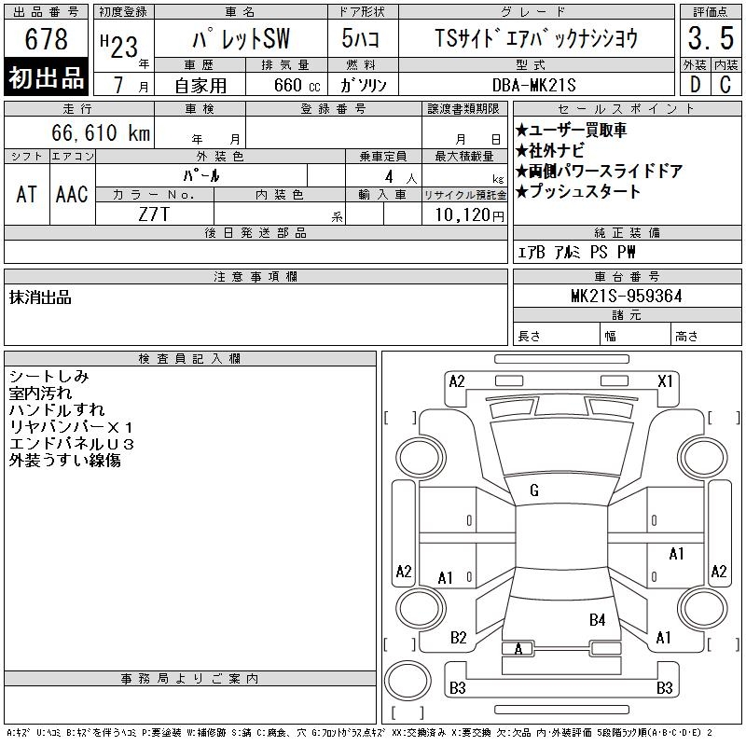The height and width of the screenshot is (746, 746).
Task: Click the プッシュスタート sales point
Action: [x=578, y=192]
